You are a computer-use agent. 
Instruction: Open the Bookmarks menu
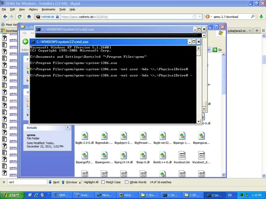pyautogui.click(x=49, y=9)
